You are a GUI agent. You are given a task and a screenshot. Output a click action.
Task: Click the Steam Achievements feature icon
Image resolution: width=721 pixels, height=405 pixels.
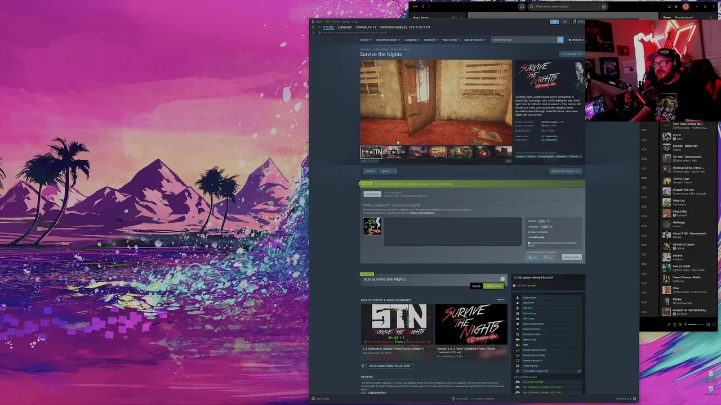[x=518, y=324]
